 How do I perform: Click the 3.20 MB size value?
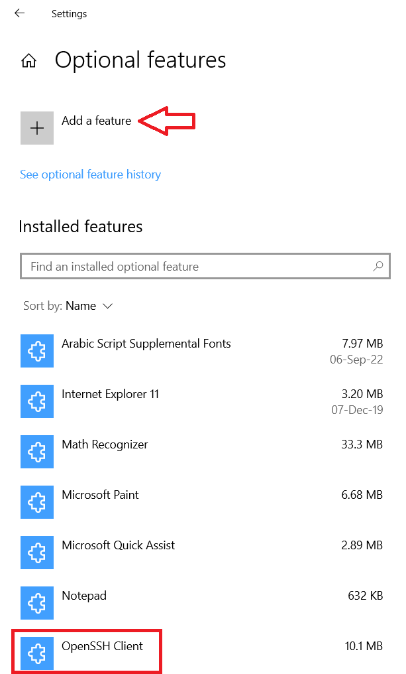tap(362, 394)
